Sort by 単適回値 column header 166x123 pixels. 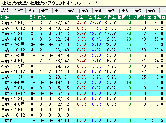coord(156,17)
